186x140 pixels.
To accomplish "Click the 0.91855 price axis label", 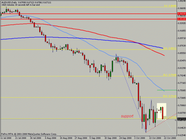I will 182,31.
